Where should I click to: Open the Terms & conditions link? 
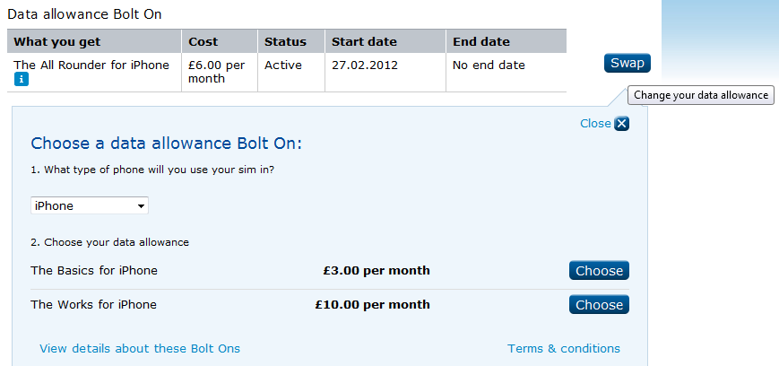pyautogui.click(x=564, y=349)
